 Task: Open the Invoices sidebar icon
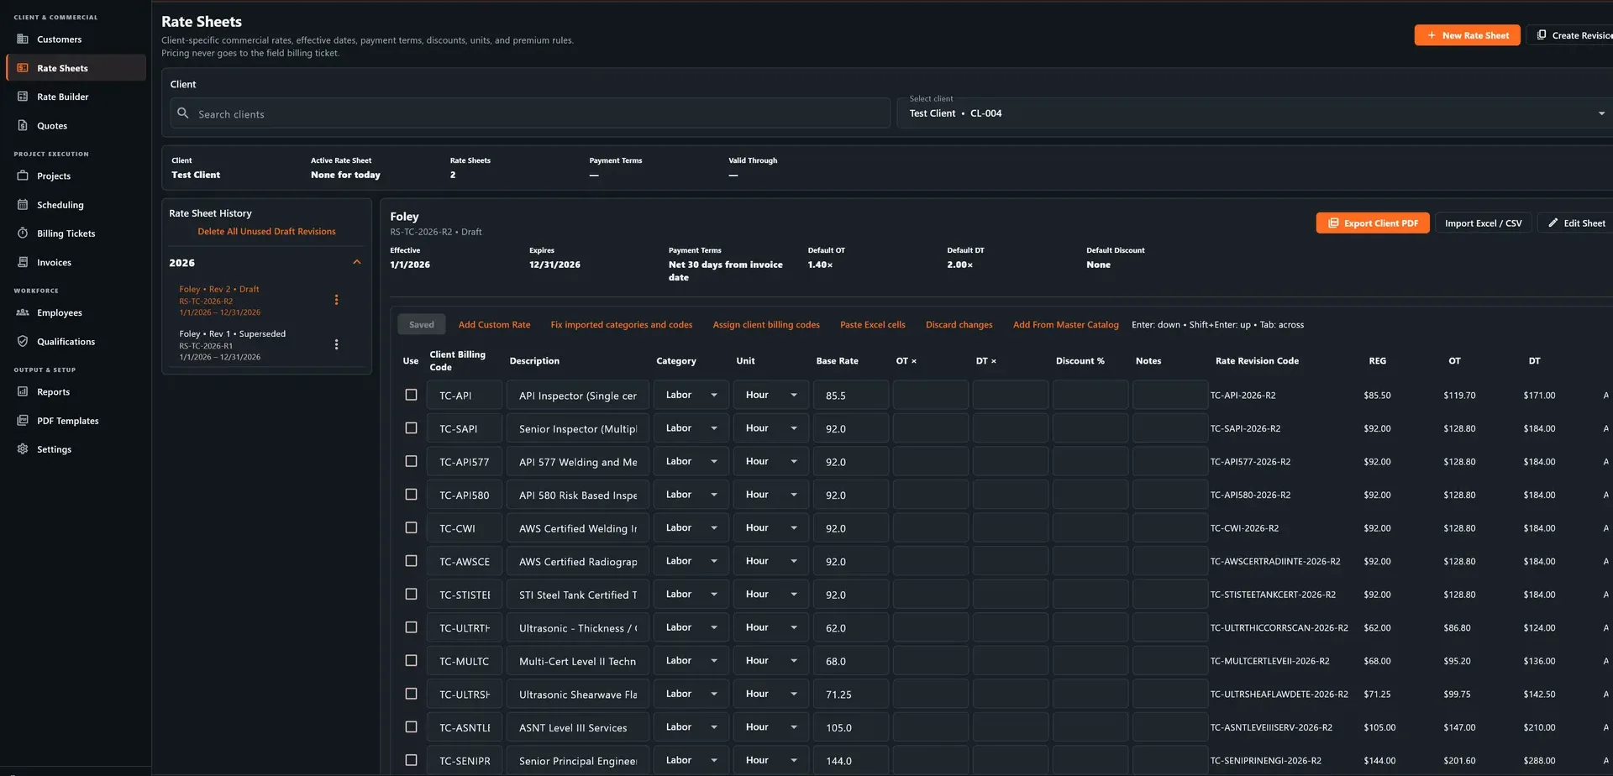[x=23, y=263]
